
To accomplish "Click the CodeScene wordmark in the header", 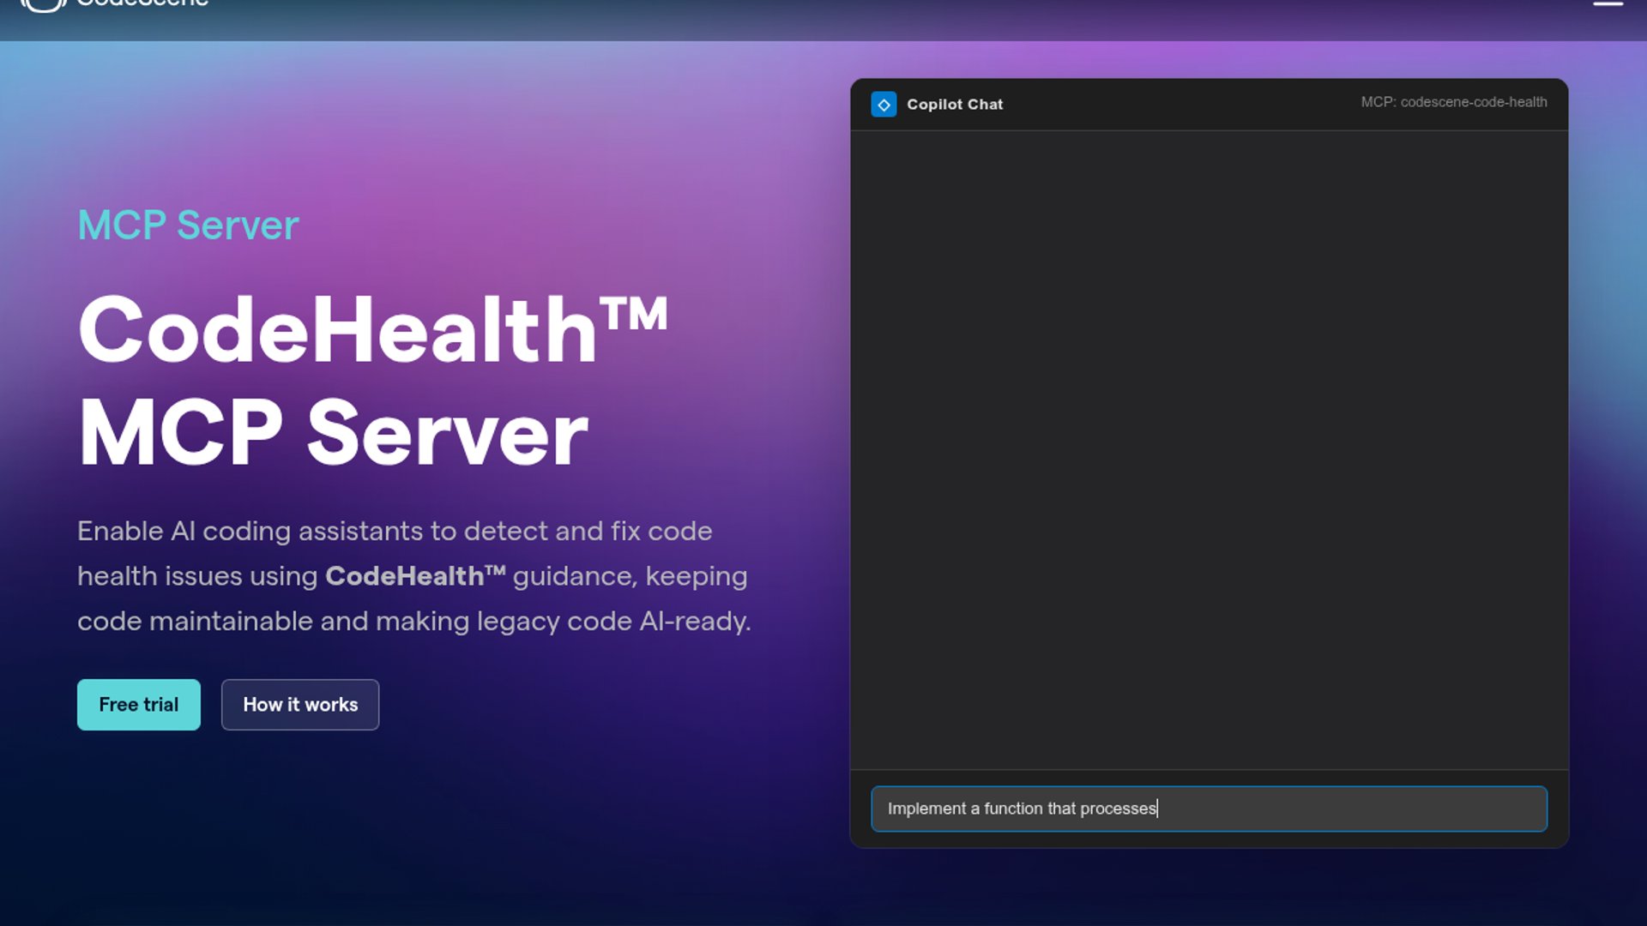I will (142, 3).
